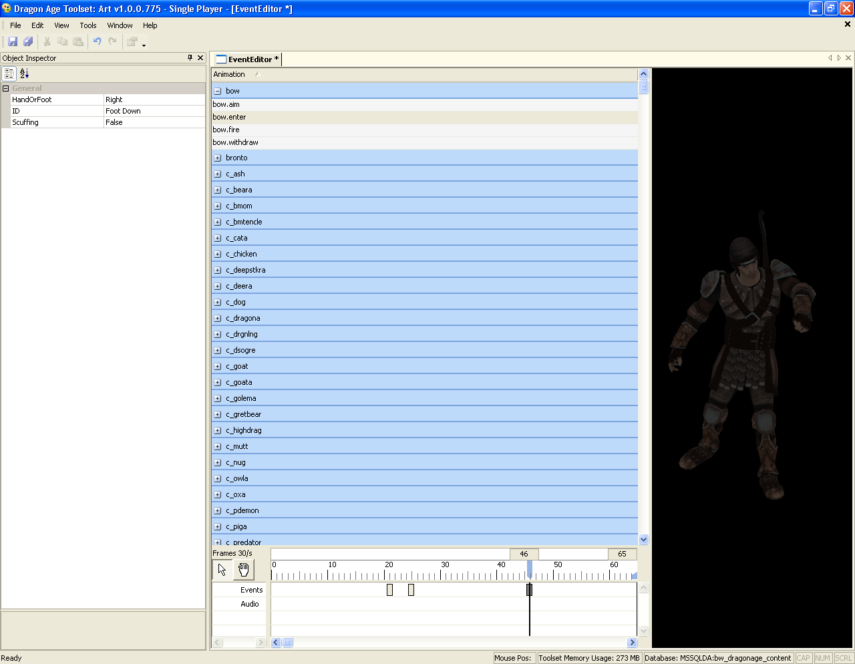Screen dimensions: 855x664
Task: Click the Save icon in the toolbar
Action: pyautogui.click(x=13, y=41)
